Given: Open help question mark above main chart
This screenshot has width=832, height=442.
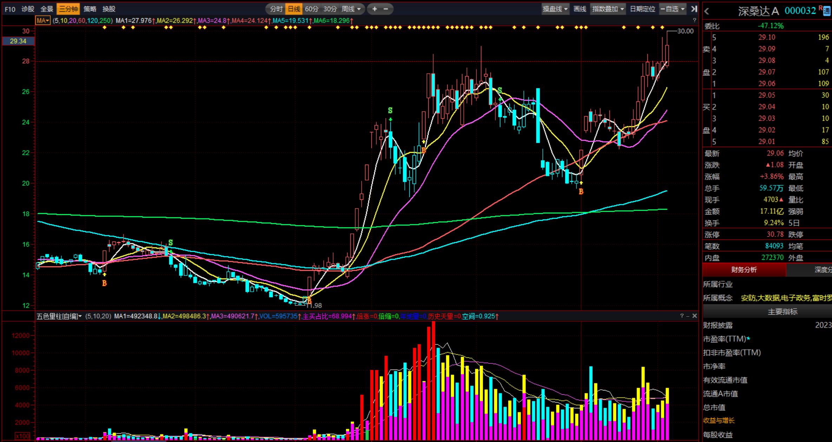Looking at the screenshot, I should click(694, 20).
